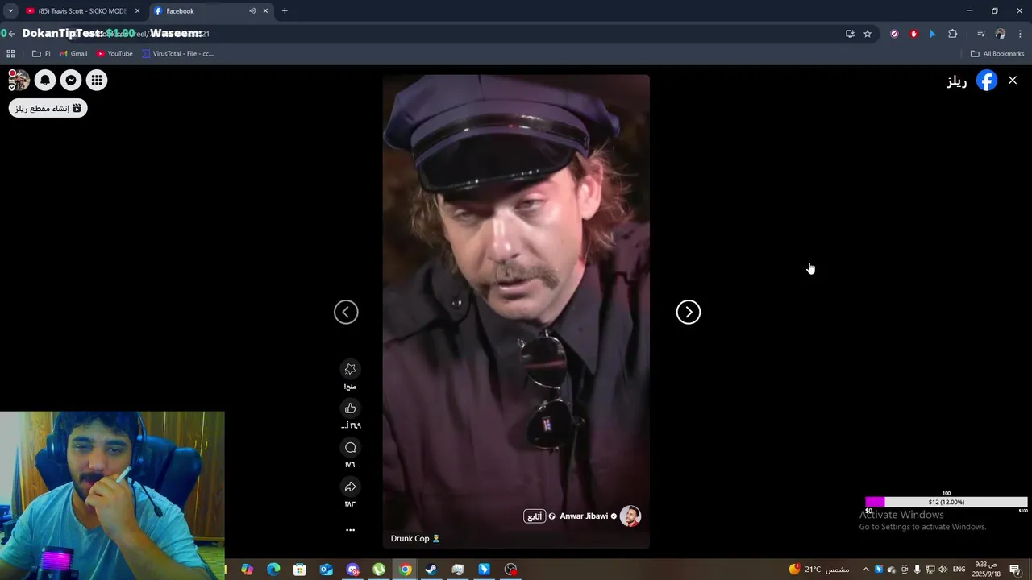
Task: Open Steam from the taskbar
Action: point(431,570)
